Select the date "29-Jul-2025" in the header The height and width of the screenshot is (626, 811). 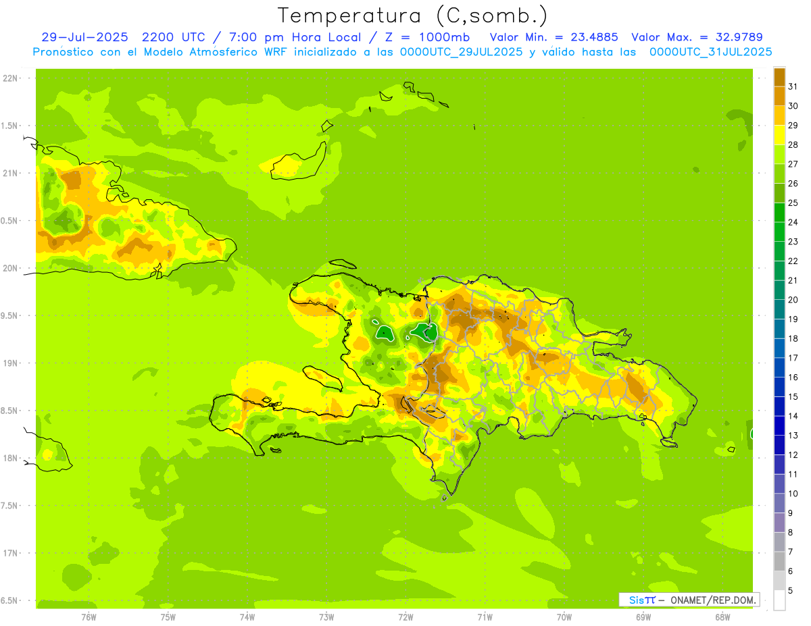coord(85,37)
